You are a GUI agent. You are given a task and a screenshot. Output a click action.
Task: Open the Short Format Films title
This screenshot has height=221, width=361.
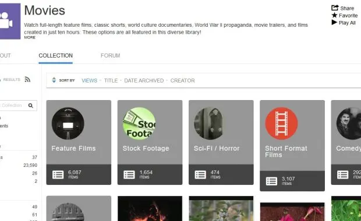pyautogui.click(x=286, y=152)
